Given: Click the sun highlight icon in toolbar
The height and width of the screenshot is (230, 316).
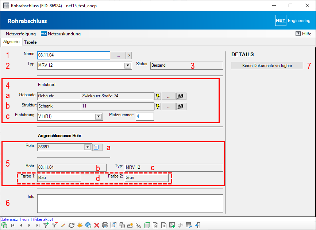Looking at the screenshot, I should [x=80, y=226].
